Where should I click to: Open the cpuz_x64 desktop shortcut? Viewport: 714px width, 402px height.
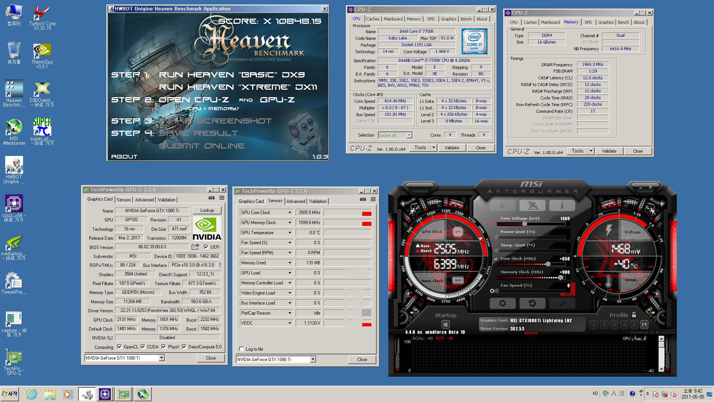[14, 208]
